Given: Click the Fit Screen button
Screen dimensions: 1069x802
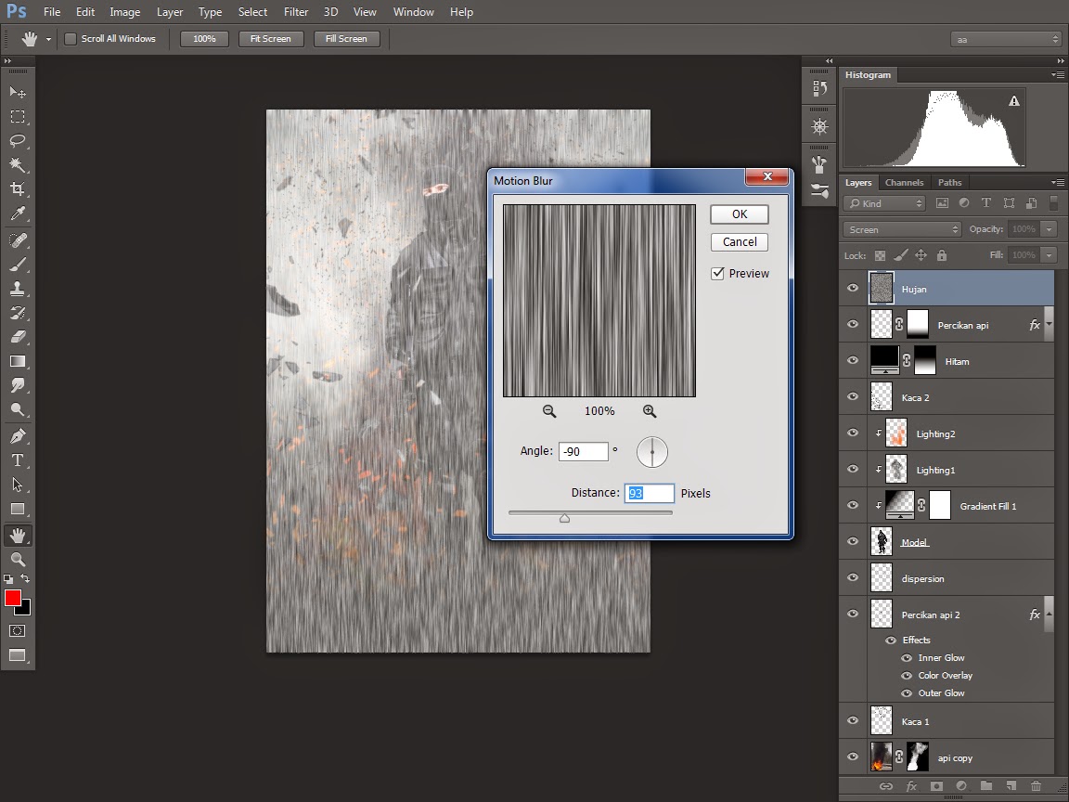Looking at the screenshot, I should 270,39.
